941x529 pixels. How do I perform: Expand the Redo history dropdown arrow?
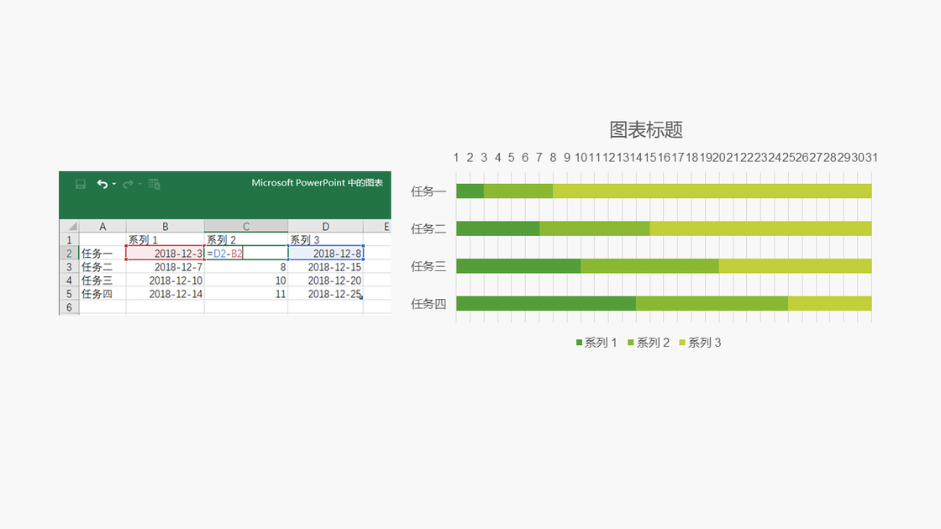[x=139, y=185]
